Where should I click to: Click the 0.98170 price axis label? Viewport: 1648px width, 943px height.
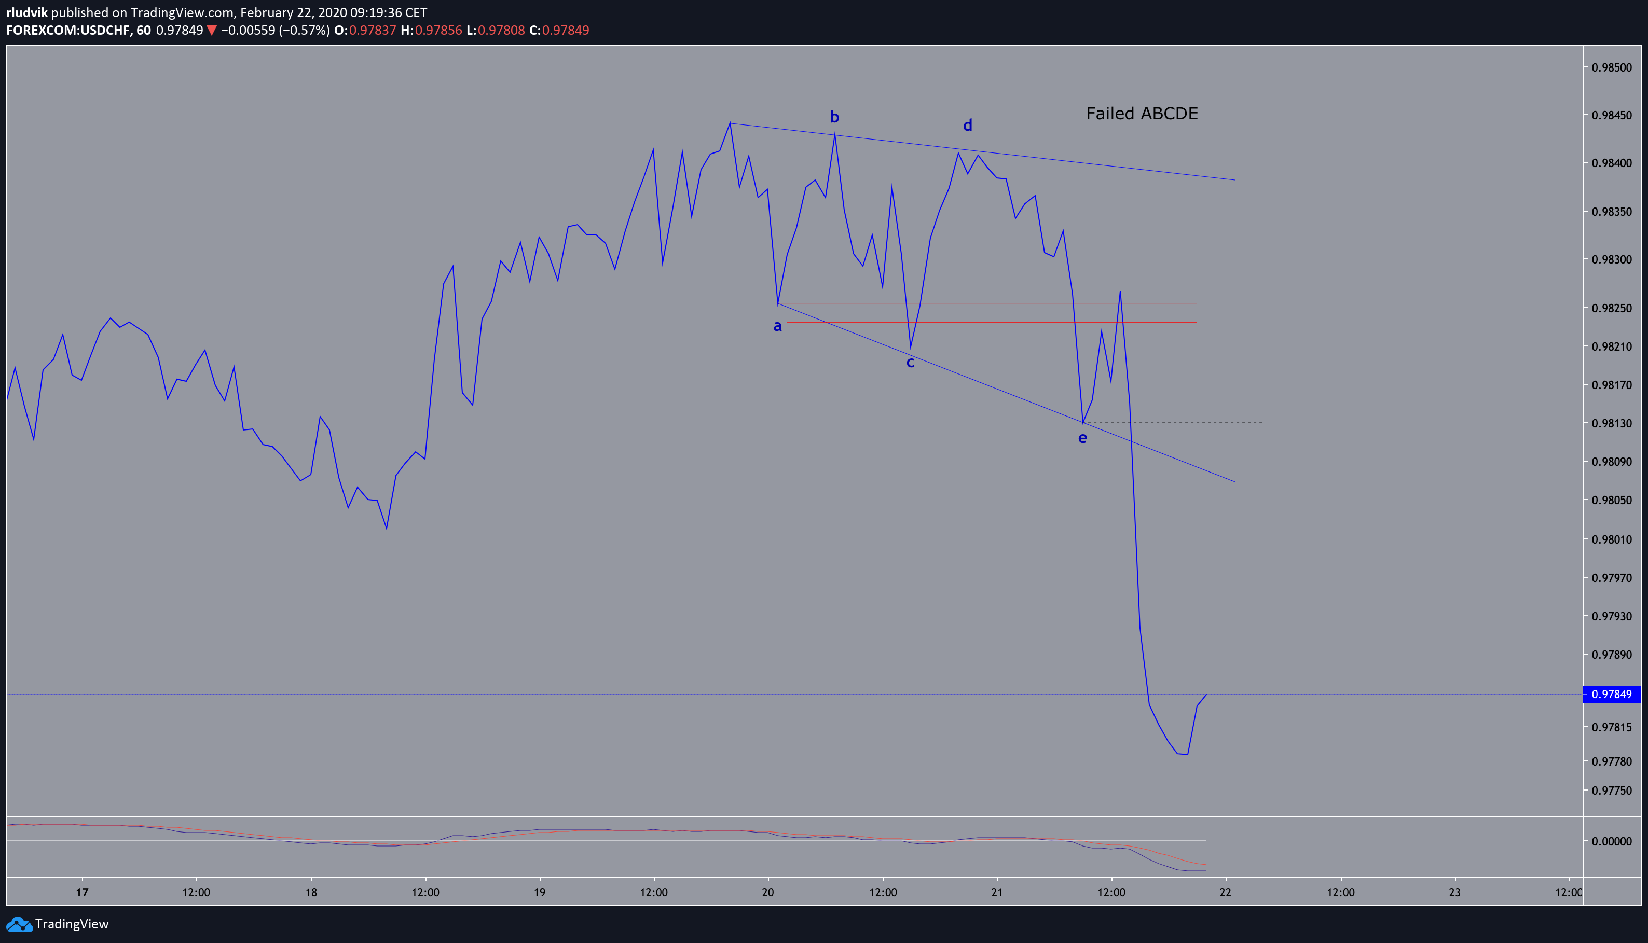1611,385
